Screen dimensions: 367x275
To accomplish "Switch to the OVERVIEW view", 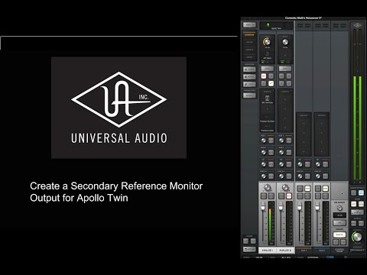I will 249,35.
